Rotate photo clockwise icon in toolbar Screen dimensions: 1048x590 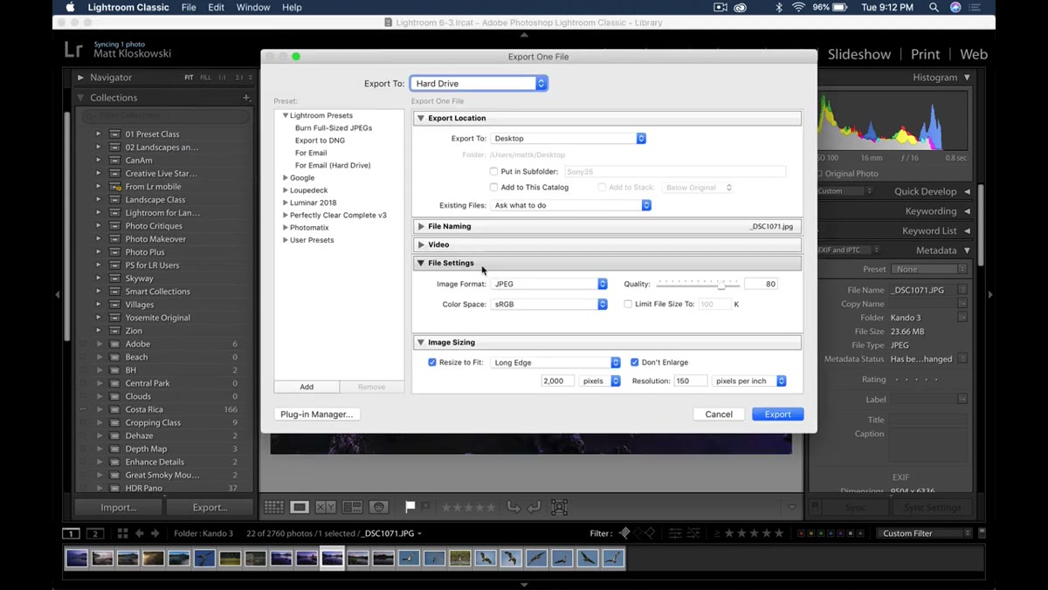[x=534, y=507]
